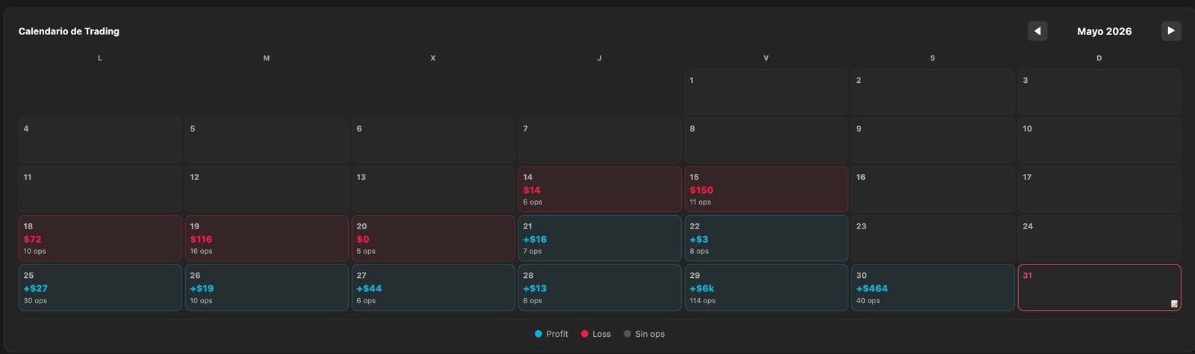Select day 20 showing $0 result
This screenshot has width=1195, height=354.
pos(433,238)
